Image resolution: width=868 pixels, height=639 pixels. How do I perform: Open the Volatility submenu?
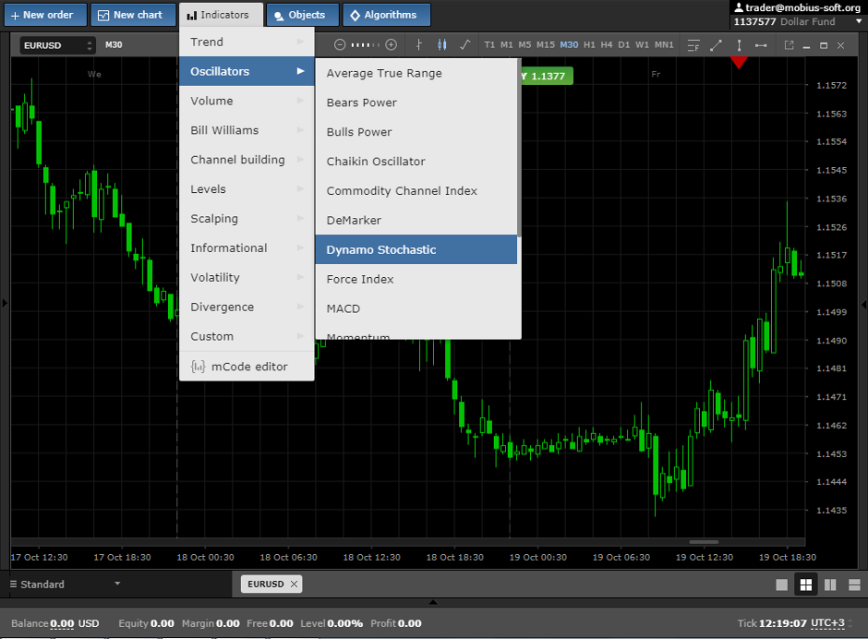tap(247, 277)
